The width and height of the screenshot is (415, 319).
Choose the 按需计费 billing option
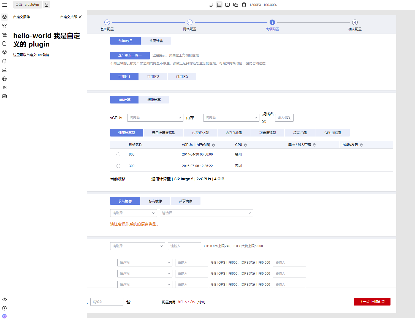pyautogui.click(x=156, y=41)
